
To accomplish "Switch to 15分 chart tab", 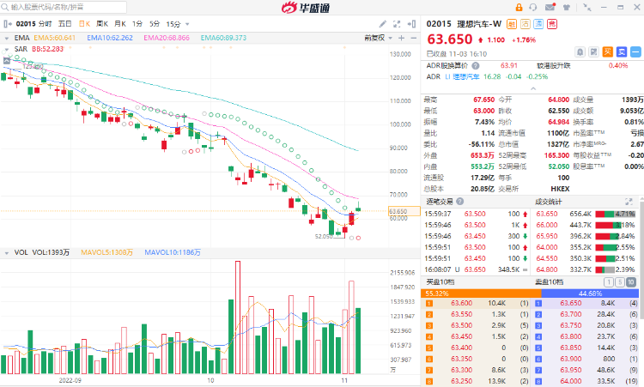I will coord(173,24).
